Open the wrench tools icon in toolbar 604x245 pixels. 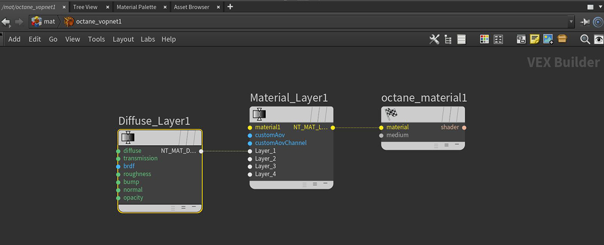pos(434,39)
